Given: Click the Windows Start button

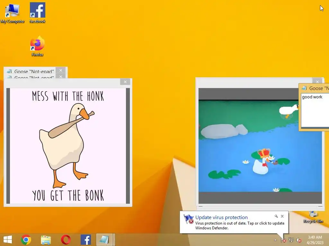Looking at the screenshot, I should click(x=8, y=240).
